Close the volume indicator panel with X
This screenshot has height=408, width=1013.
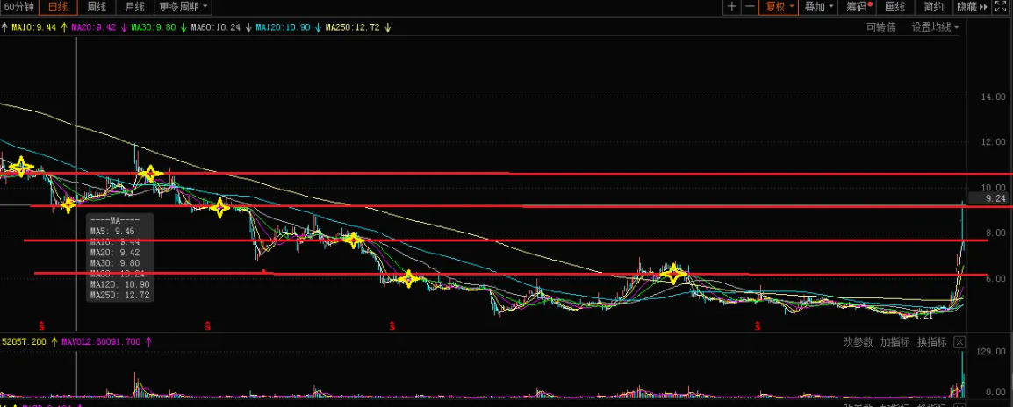click(x=960, y=342)
